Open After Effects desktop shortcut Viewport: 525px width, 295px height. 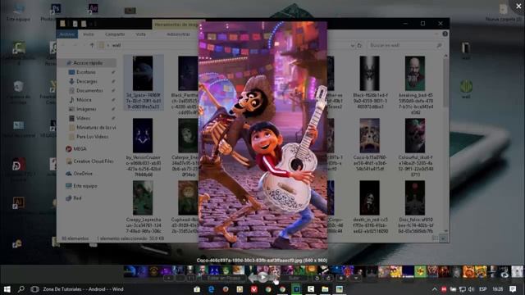click(x=93, y=8)
